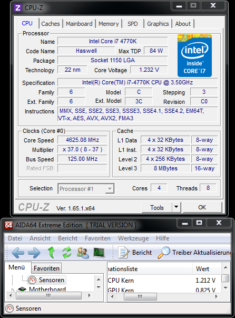Click the Sensoren gauge icon in tree
This screenshot has width=235, height=318.
32,280
